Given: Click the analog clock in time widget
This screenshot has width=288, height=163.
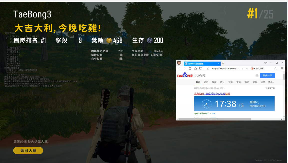Looking at the screenshot, I should click(206, 104).
